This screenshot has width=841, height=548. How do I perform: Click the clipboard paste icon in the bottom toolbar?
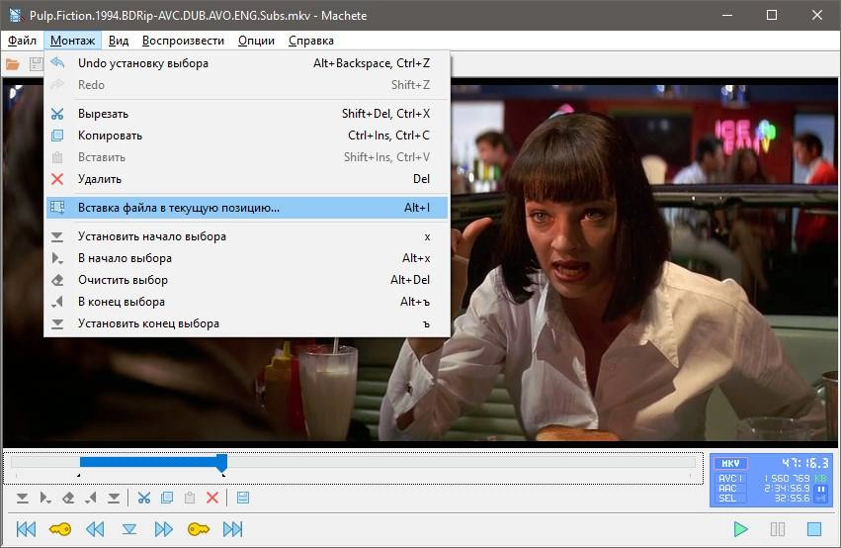190,499
